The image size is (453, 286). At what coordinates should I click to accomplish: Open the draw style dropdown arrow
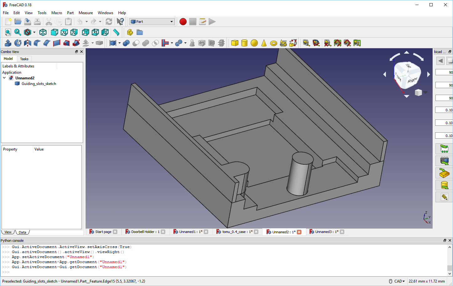pos(34,32)
